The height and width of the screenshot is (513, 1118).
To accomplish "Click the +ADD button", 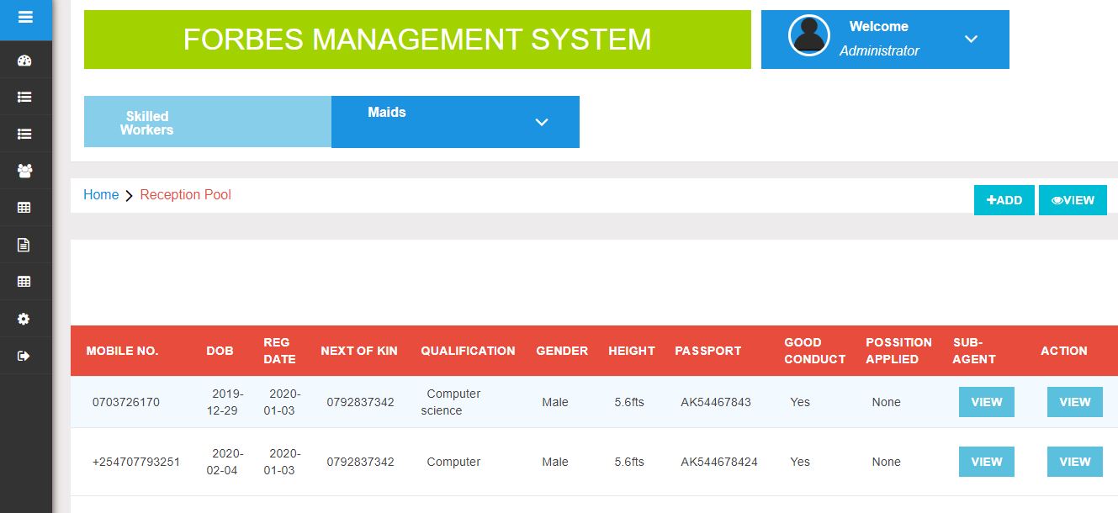I will click(1004, 200).
